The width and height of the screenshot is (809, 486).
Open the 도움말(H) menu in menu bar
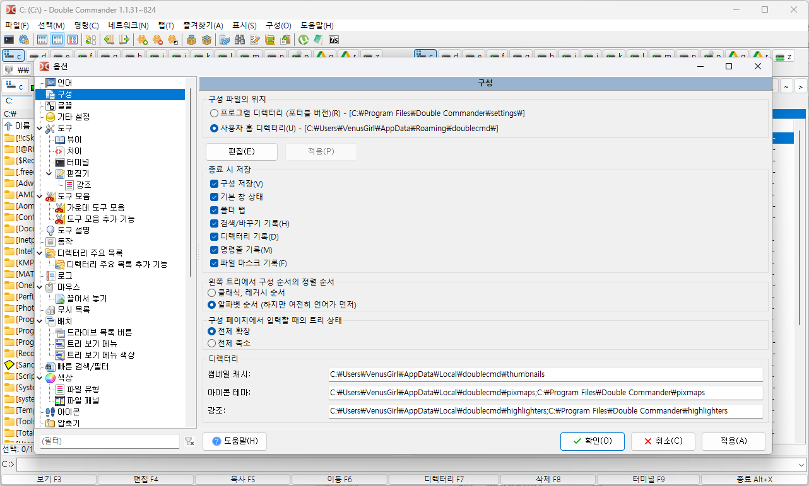[317, 25]
